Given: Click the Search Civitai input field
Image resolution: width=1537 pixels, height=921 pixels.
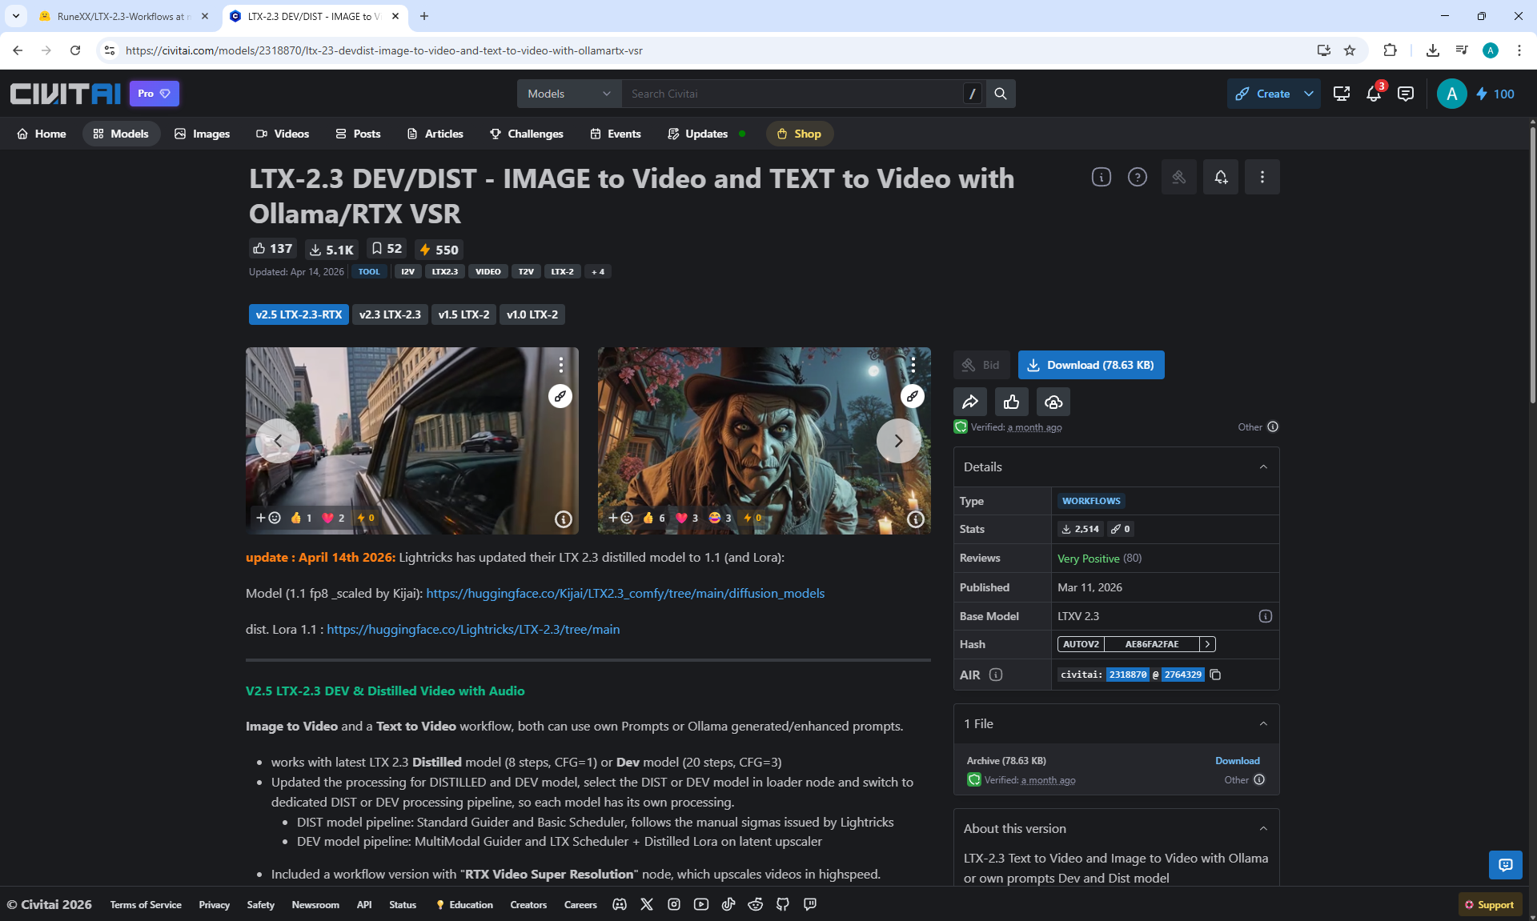Looking at the screenshot, I should [793, 94].
